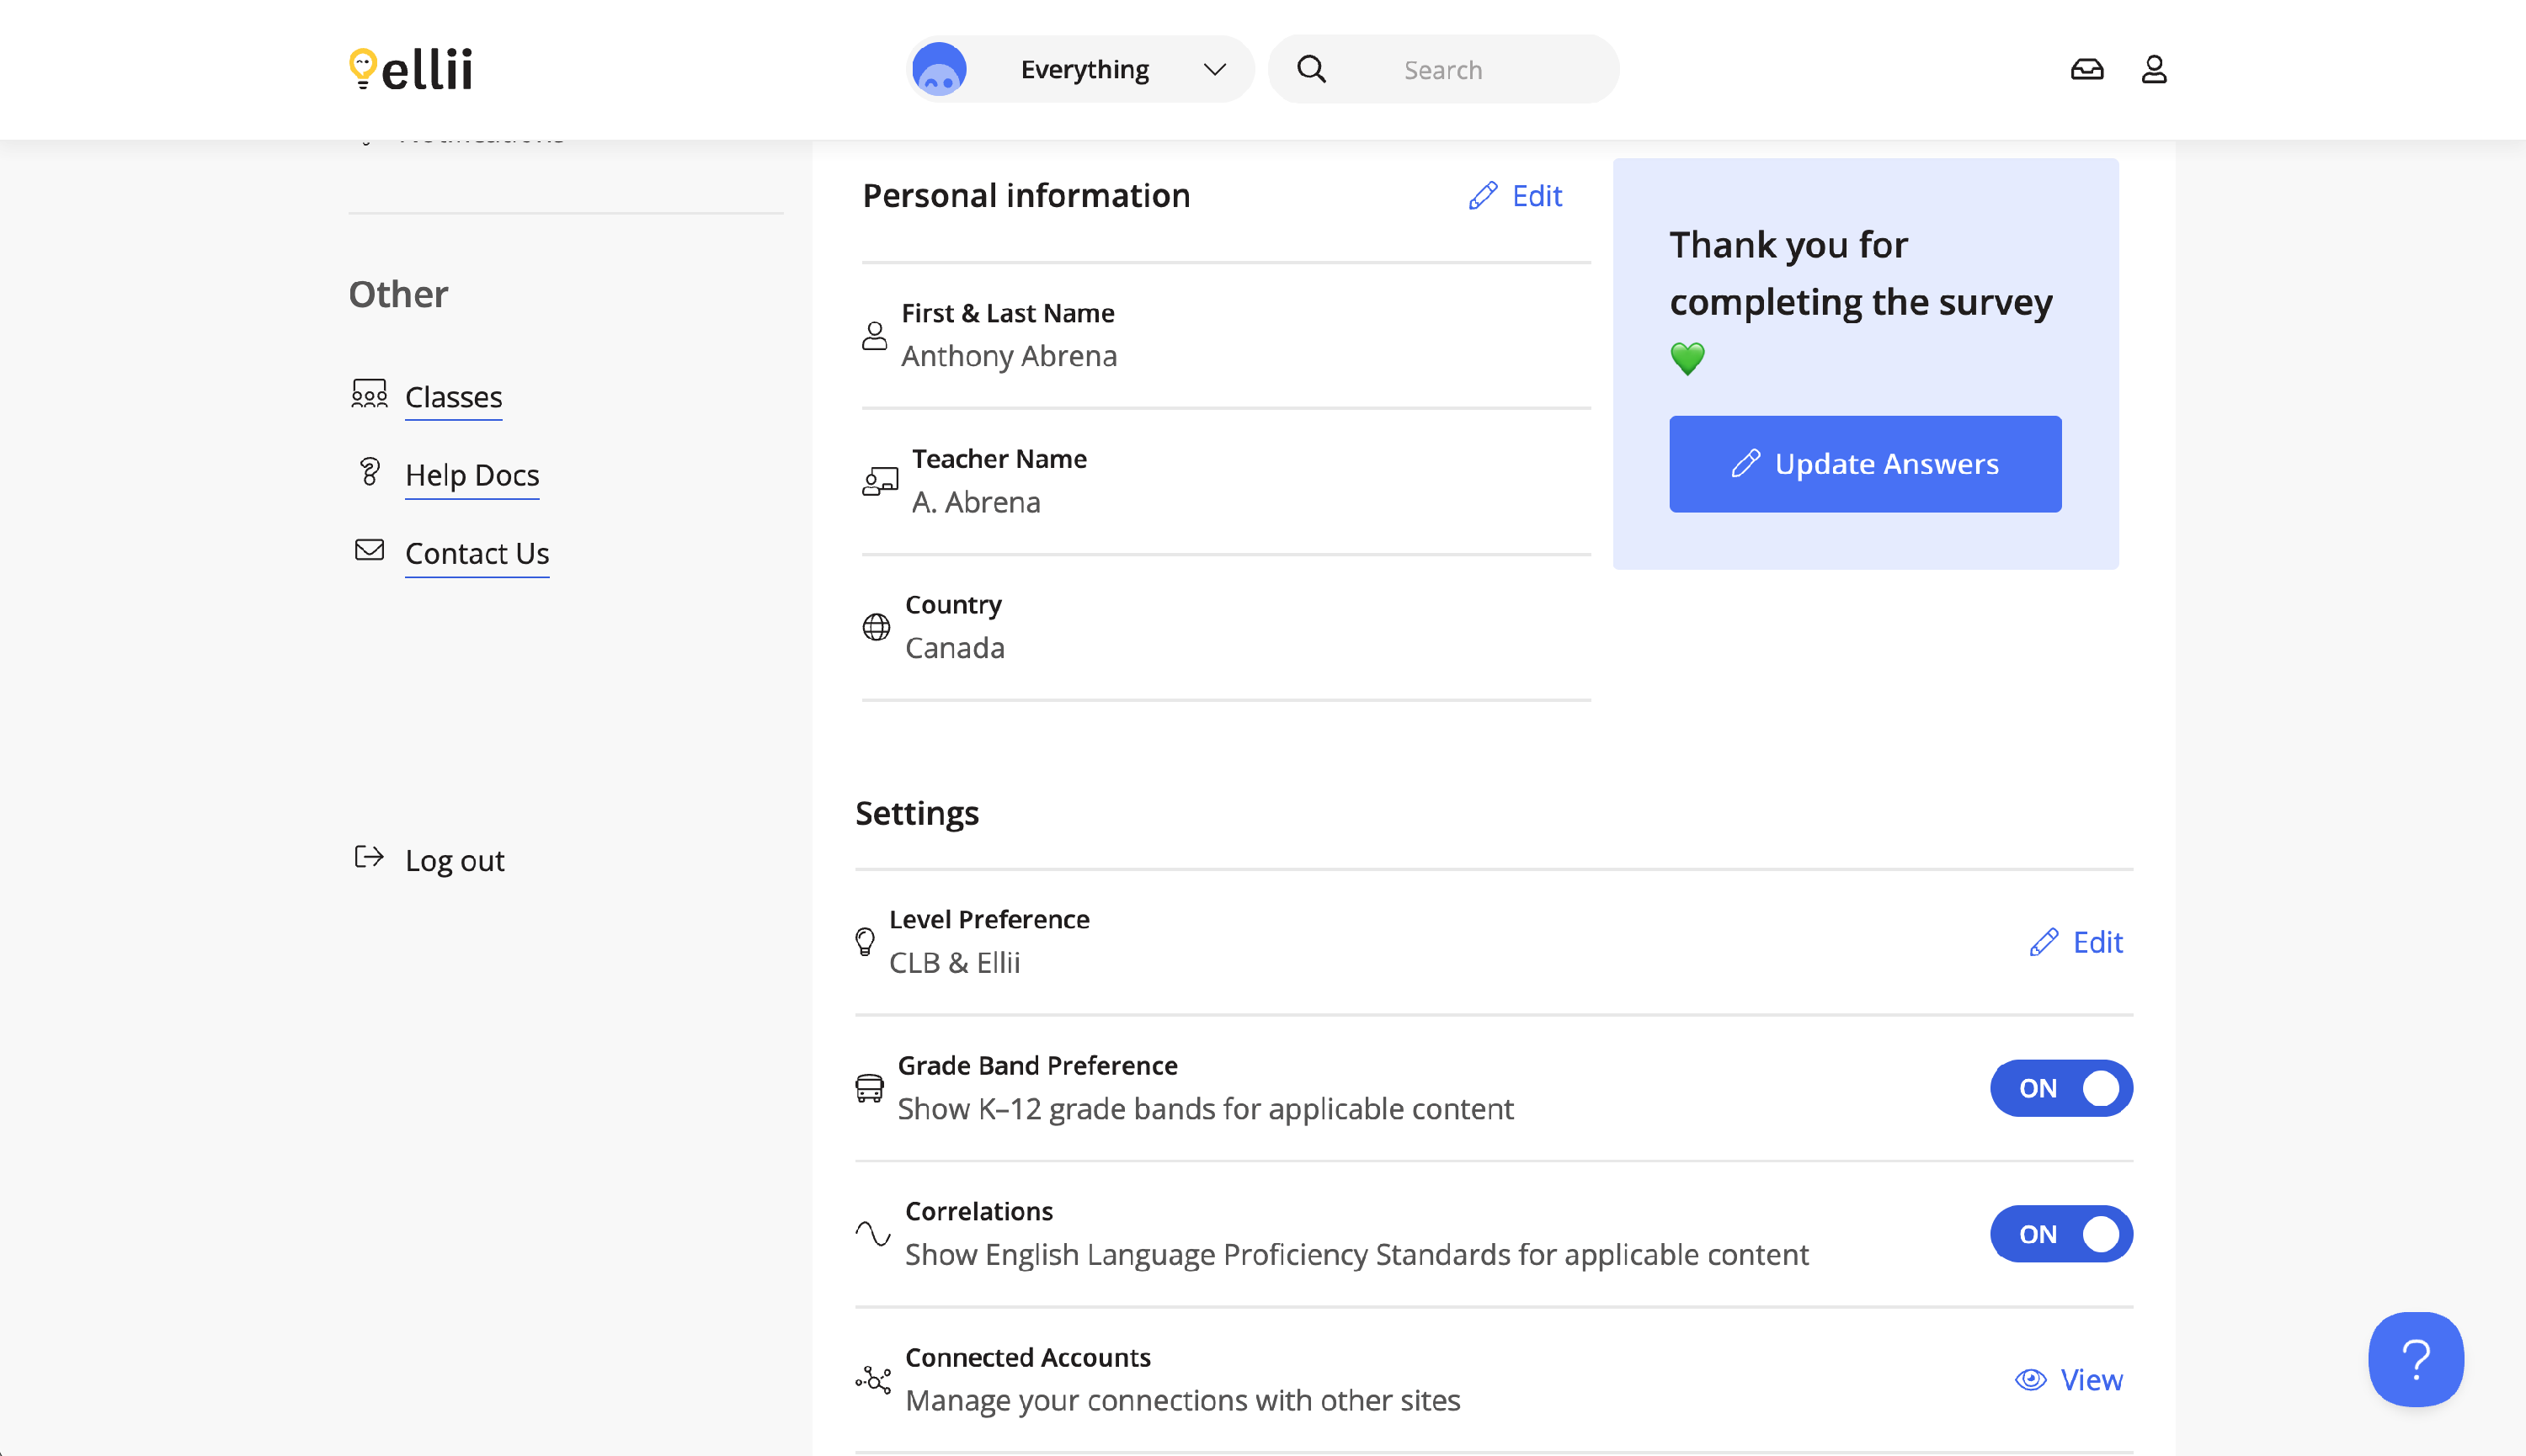Viewport: 2526px width, 1456px height.
Task: Click the Log out arrow icon
Action: coord(369,857)
